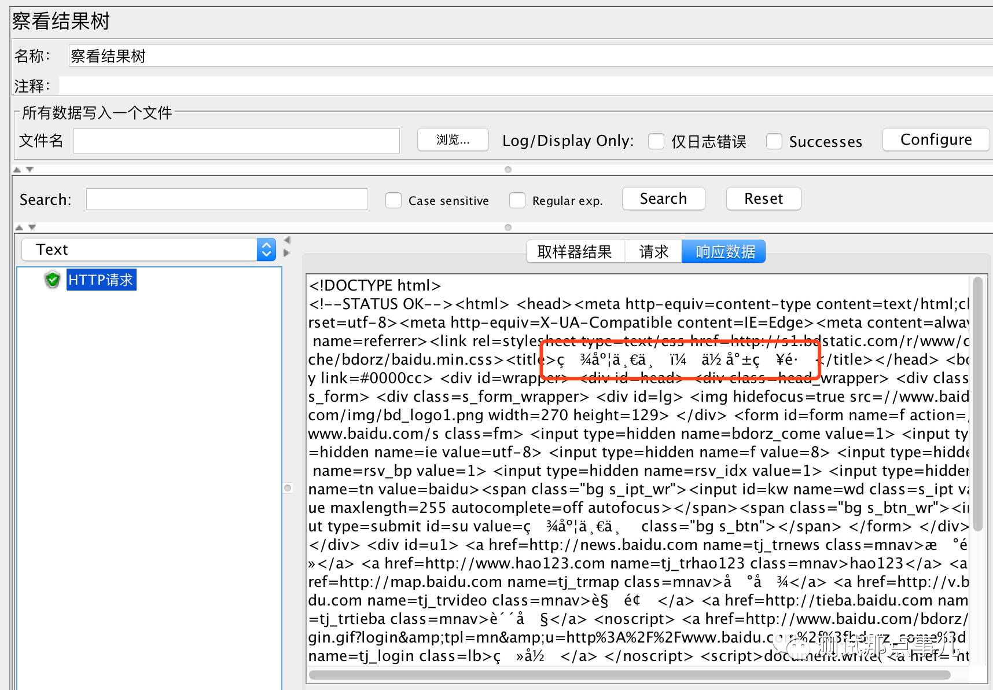
Task: Click the divider handle dot below file settings
Action: [508, 170]
